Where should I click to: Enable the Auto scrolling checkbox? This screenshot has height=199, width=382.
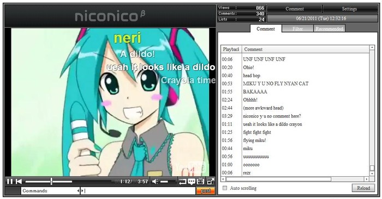pyautogui.click(x=225, y=188)
